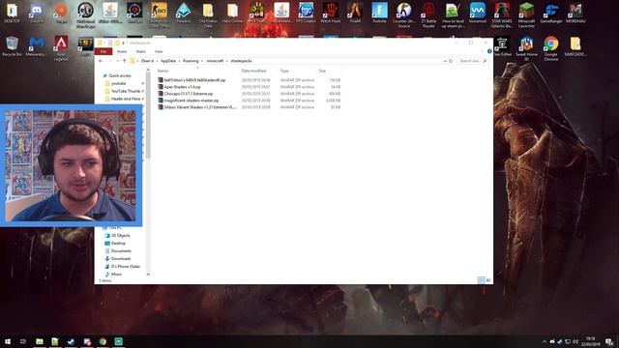Viewport: 619px width, 348px height.
Task: Open the GameRanger desktop shortcut
Action: click(551, 13)
